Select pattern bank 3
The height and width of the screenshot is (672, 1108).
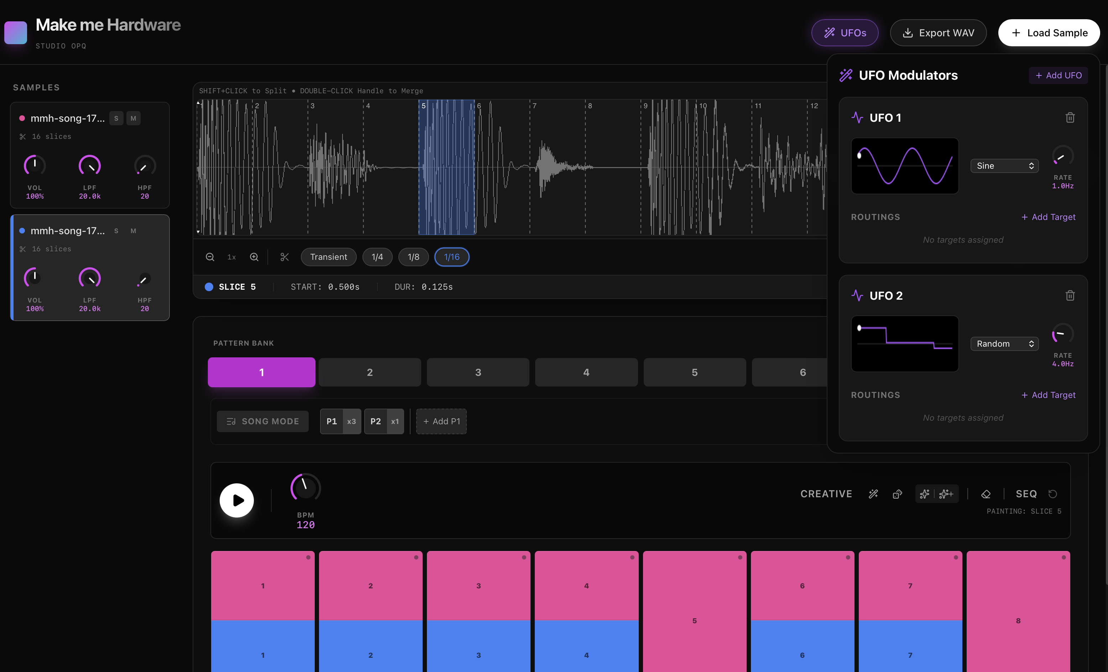pyautogui.click(x=478, y=372)
